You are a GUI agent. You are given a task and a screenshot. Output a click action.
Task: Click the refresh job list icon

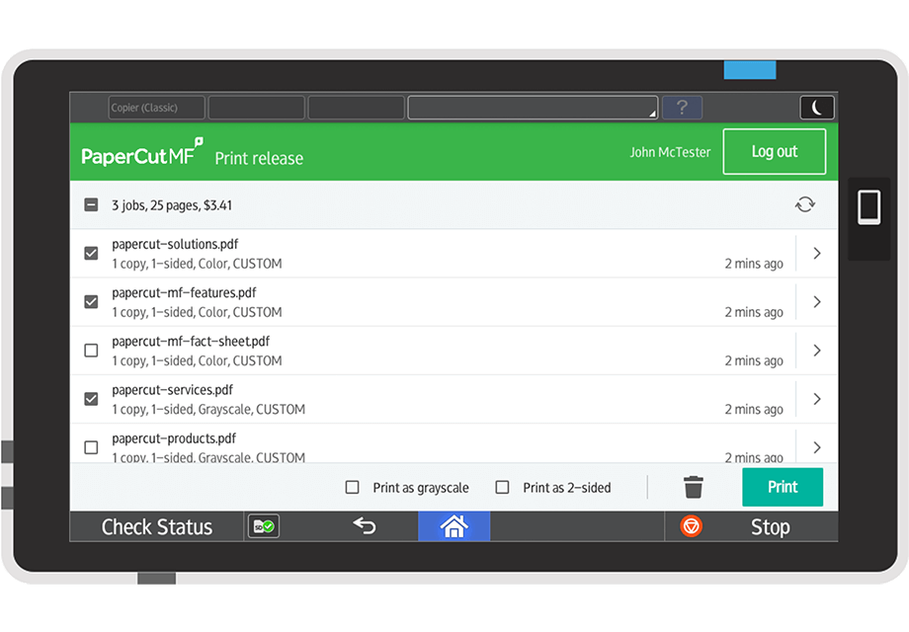coord(805,204)
